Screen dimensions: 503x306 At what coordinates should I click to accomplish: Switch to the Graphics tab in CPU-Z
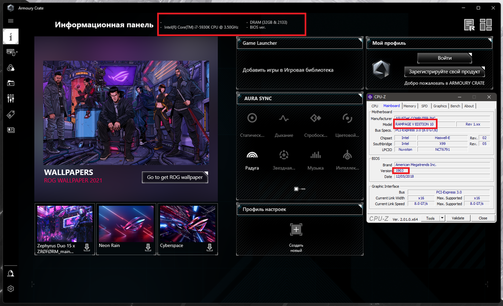point(440,106)
